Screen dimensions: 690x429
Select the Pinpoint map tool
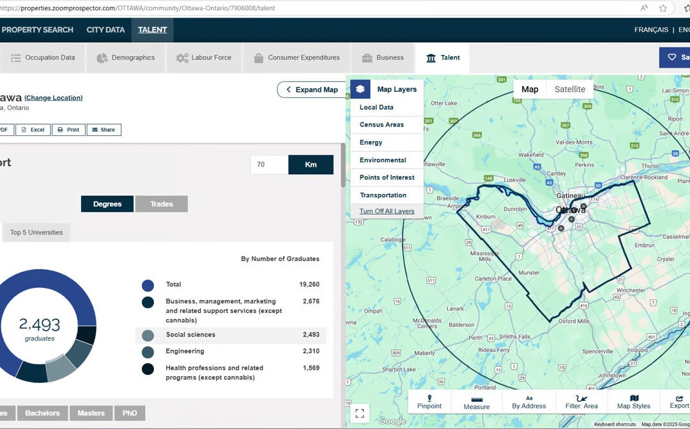point(429,402)
